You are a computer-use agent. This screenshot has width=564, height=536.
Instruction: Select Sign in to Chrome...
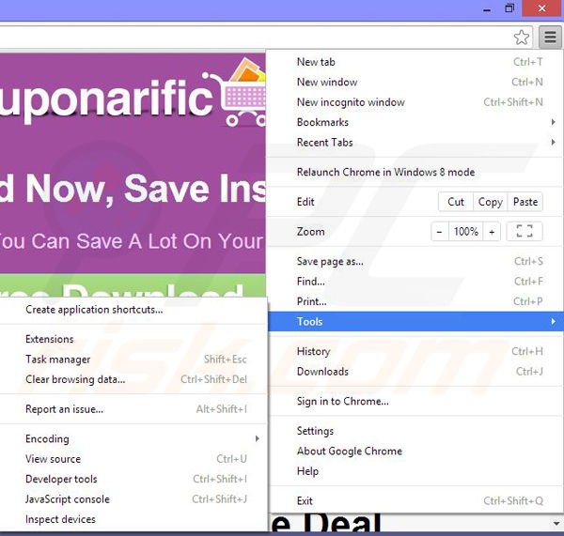pyautogui.click(x=415, y=401)
